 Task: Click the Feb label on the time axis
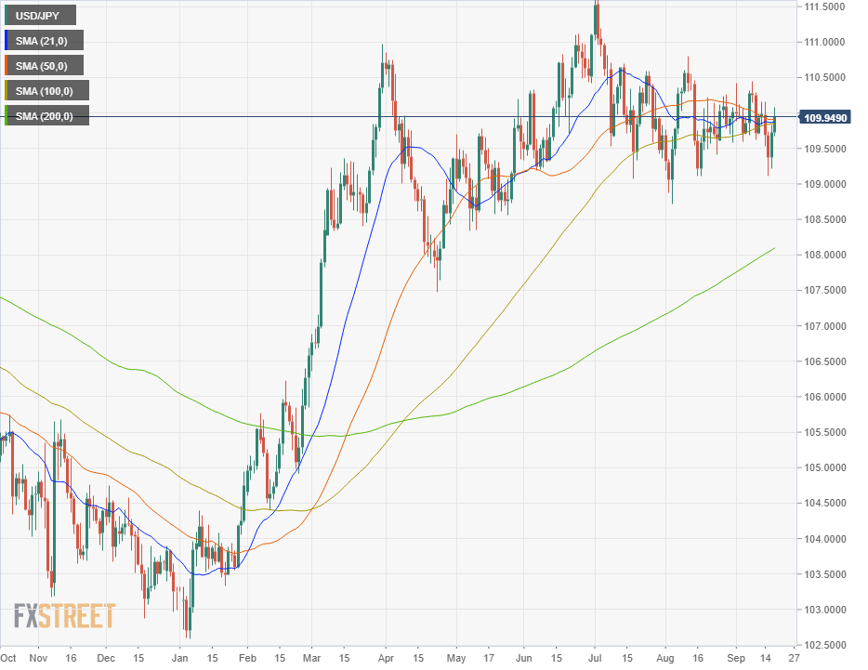coord(247,658)
